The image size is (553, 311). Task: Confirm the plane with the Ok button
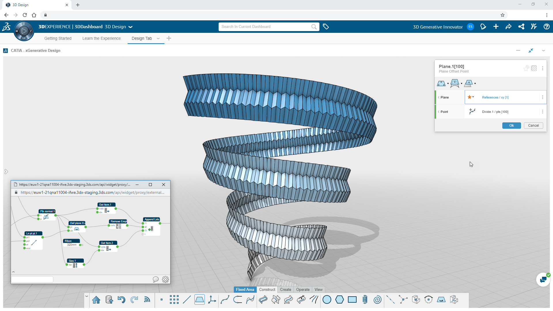coord(512,126)
